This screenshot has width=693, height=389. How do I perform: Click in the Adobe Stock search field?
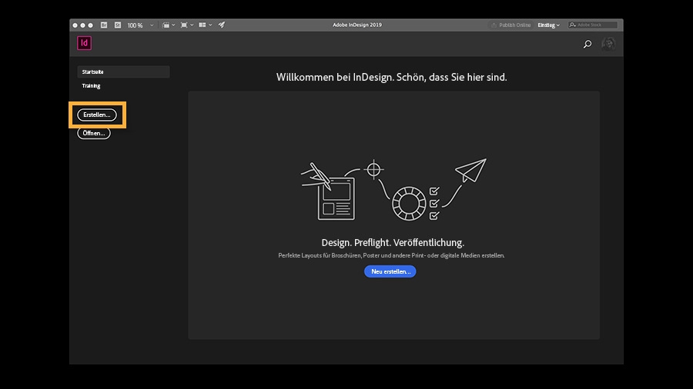tap(592, 25)
